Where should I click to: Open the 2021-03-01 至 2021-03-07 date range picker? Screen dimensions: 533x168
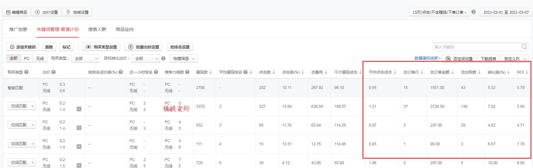(506, 12)
